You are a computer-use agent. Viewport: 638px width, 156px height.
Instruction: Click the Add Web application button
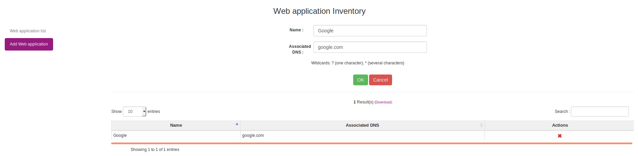click(29, 44)
